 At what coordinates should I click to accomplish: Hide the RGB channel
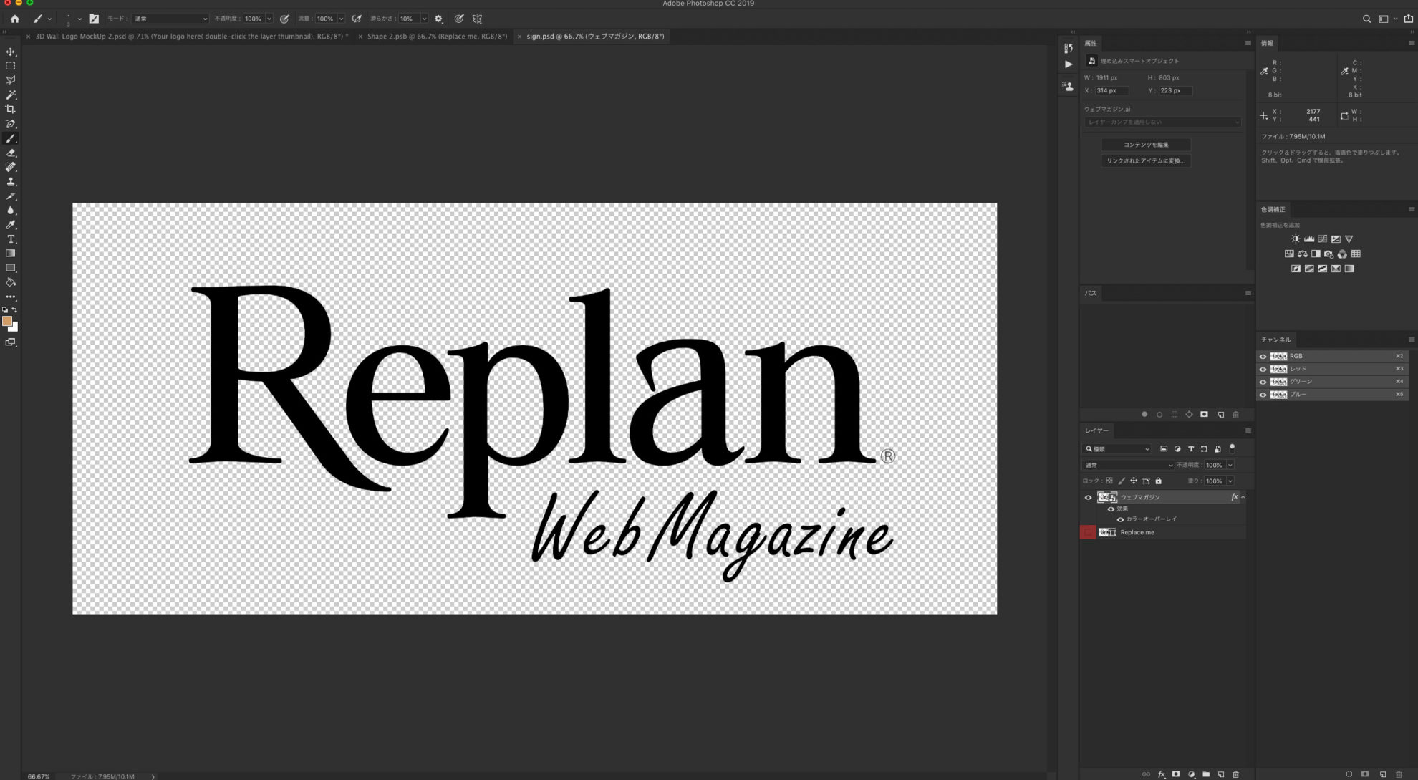click(1263, 356)
